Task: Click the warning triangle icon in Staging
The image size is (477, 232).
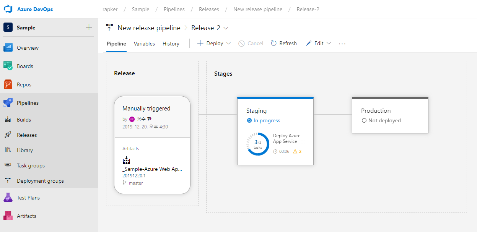Action: 295,151
